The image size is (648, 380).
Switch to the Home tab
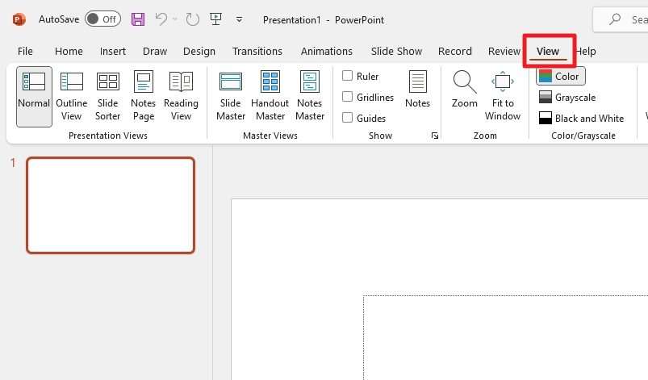click(69, 51)
